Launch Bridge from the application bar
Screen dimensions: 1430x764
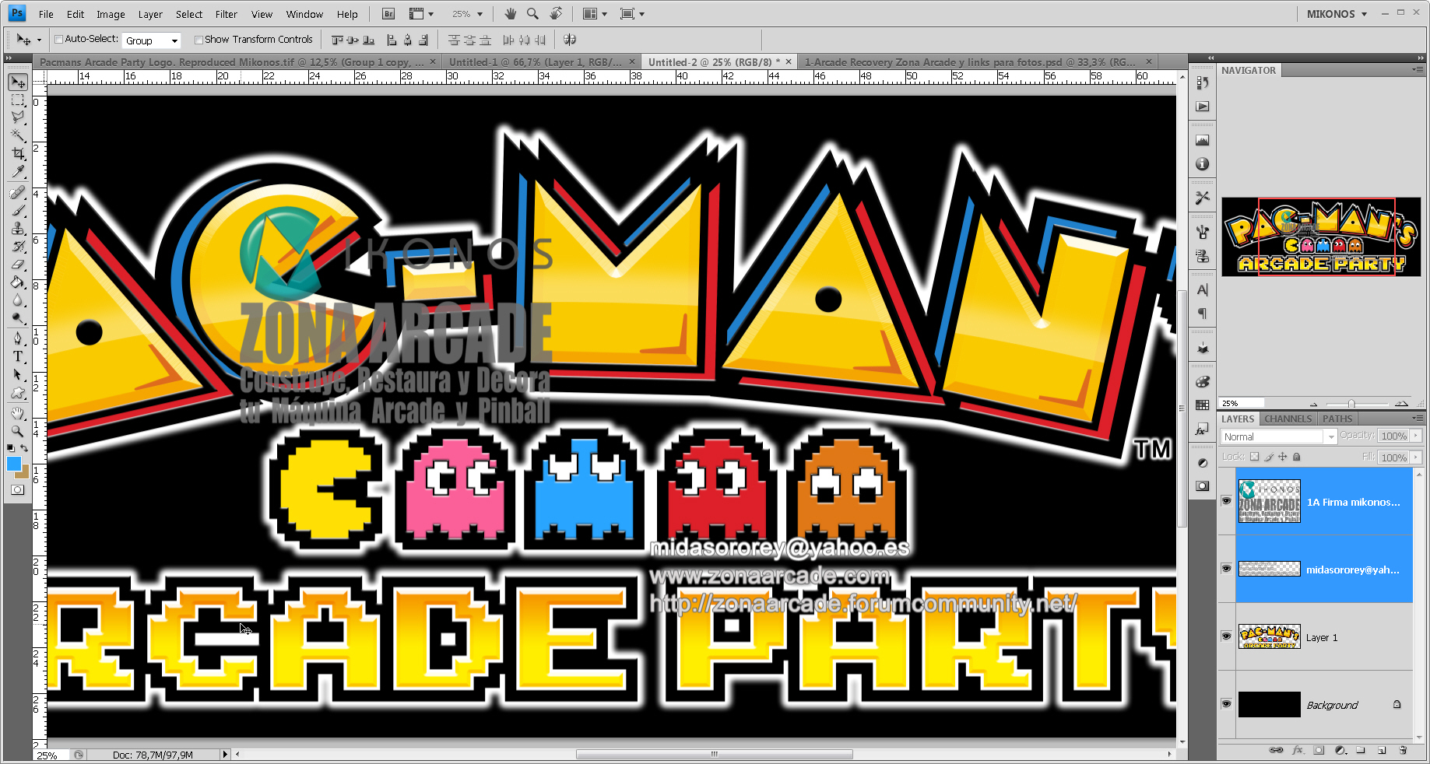click(x=388, y=14)
